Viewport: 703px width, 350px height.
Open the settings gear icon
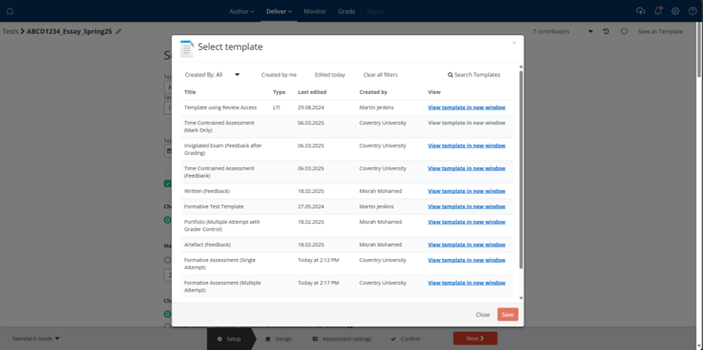click(x=675, y=11)
